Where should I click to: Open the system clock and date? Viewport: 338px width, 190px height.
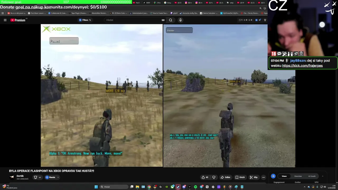click(331, 187)
